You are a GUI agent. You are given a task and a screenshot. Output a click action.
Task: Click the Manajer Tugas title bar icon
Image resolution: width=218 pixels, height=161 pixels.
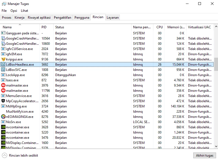coord(4,4)
